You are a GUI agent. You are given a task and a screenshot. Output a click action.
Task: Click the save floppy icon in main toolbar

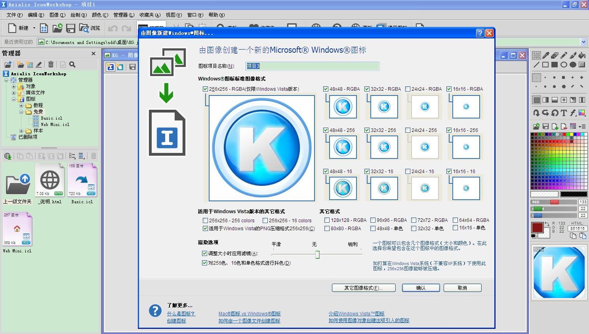click(x=71, y=28)
